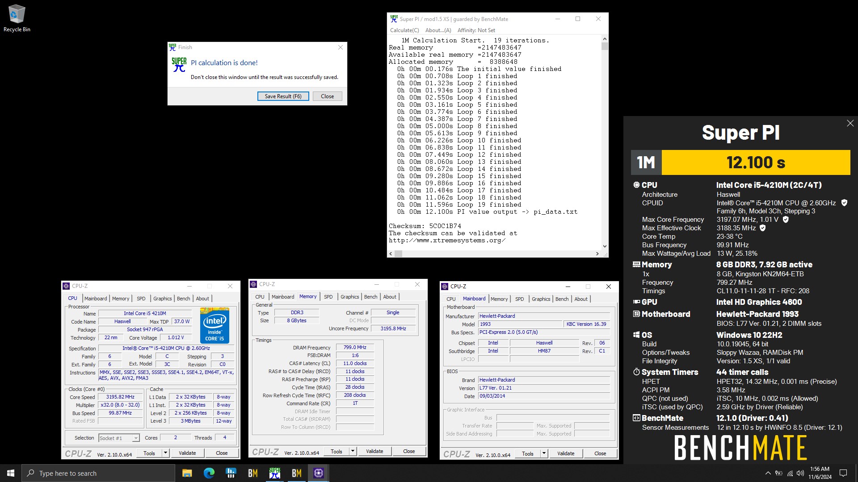This screenshot has height=482, width=858.
Task: Open the Recycle Bin desktop icon
Action: pyautogui.click(x=17, y=19)
